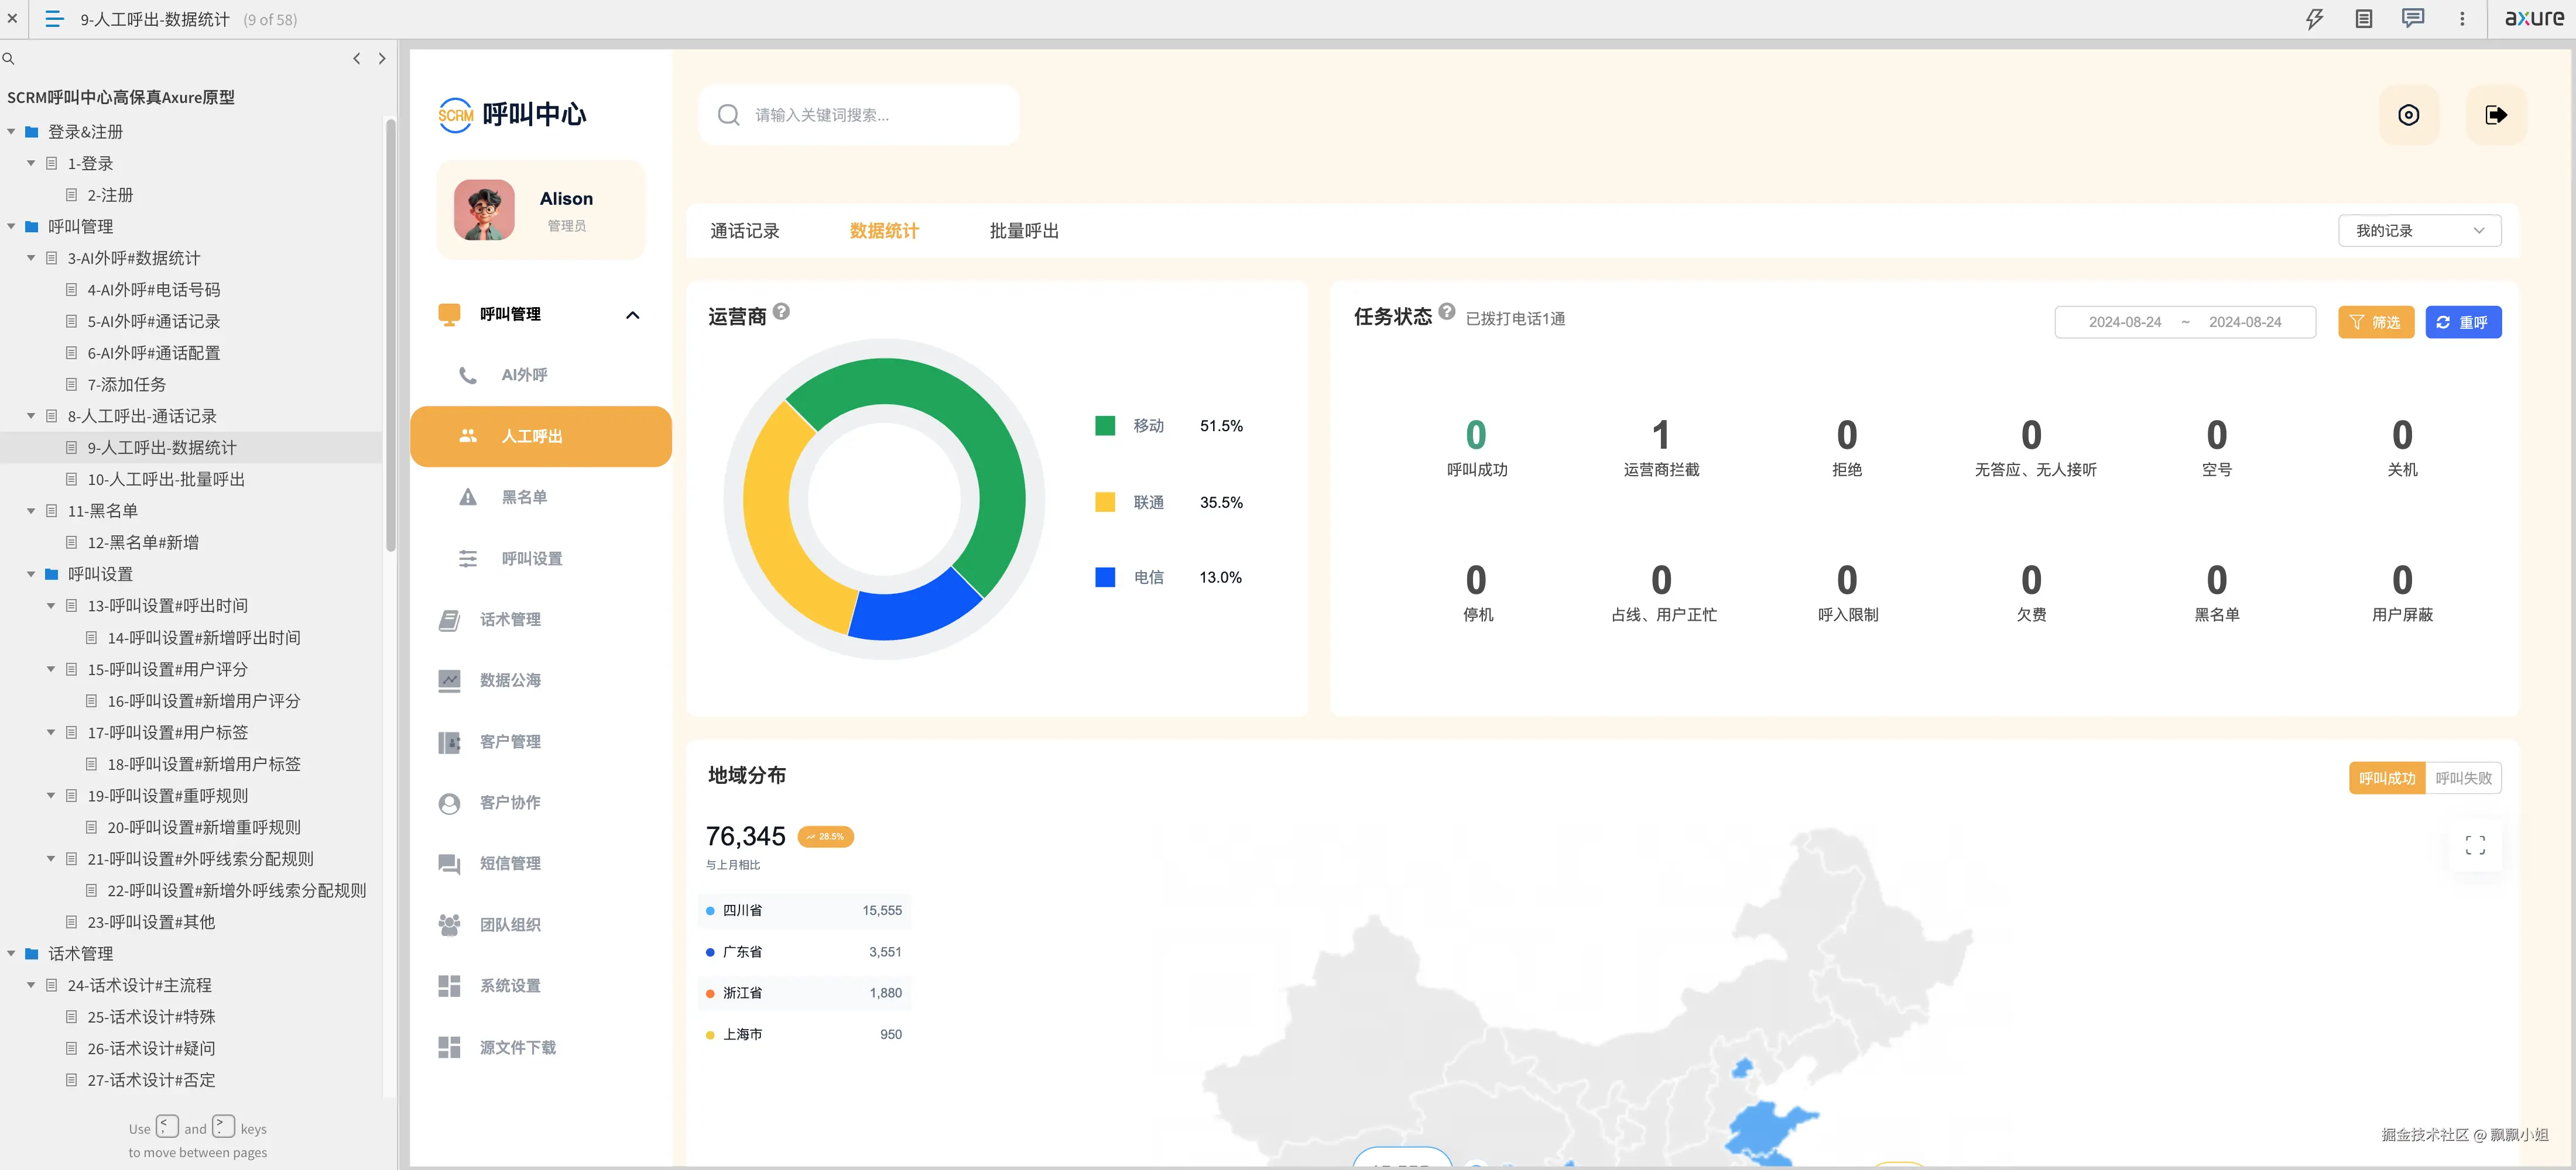
Task: Switch map to 呼叫失败 view
Action: click(2463, 778)
